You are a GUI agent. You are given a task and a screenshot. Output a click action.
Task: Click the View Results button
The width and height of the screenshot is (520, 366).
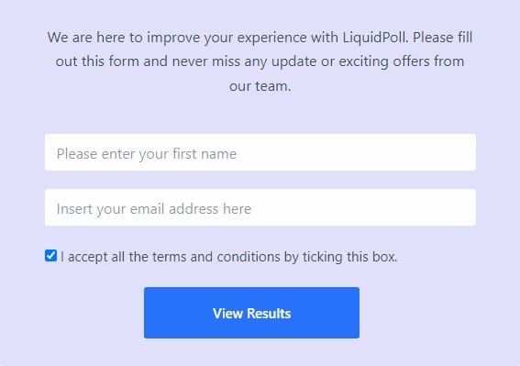coord(251,313)
